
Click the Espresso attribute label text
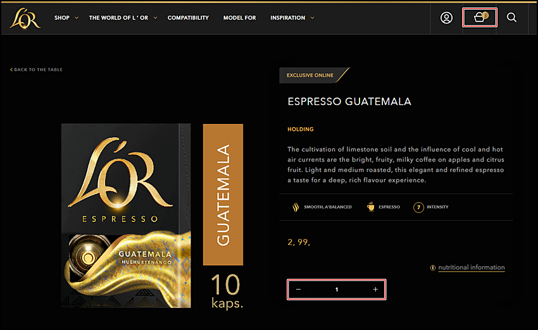pos(389,207)
